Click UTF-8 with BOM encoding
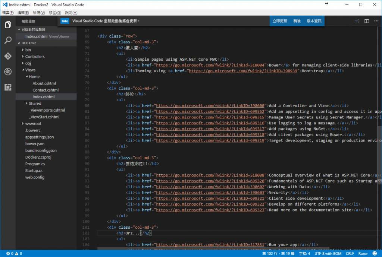 click(328, 253)
